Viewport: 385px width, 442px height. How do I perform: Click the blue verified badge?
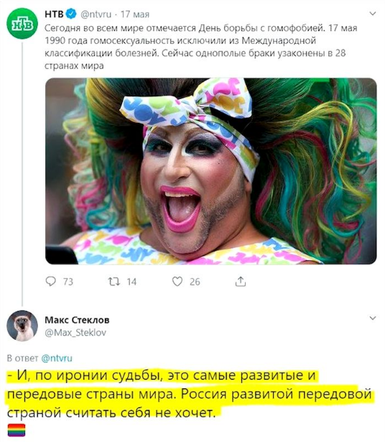71,14
